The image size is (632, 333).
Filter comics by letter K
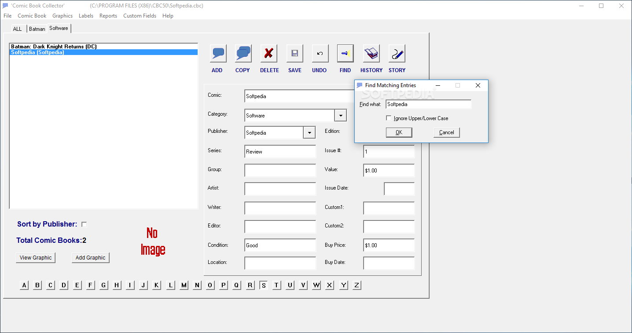[x=157, y=285]
